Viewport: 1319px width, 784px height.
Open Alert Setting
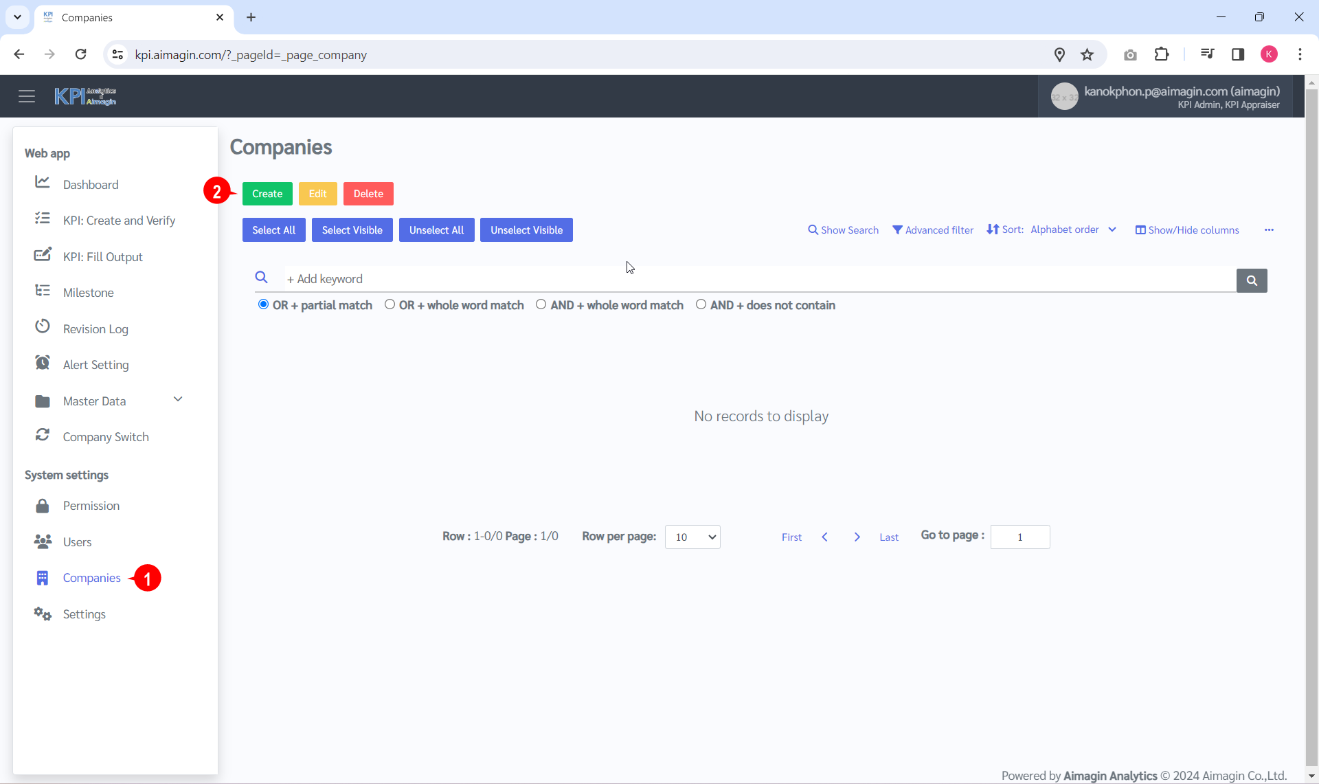(96, 364)
